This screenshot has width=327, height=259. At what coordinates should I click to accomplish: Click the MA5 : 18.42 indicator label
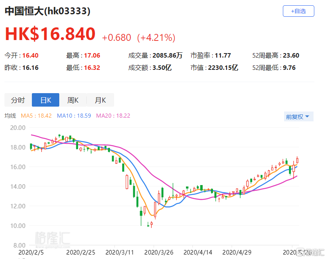[36, 116]
